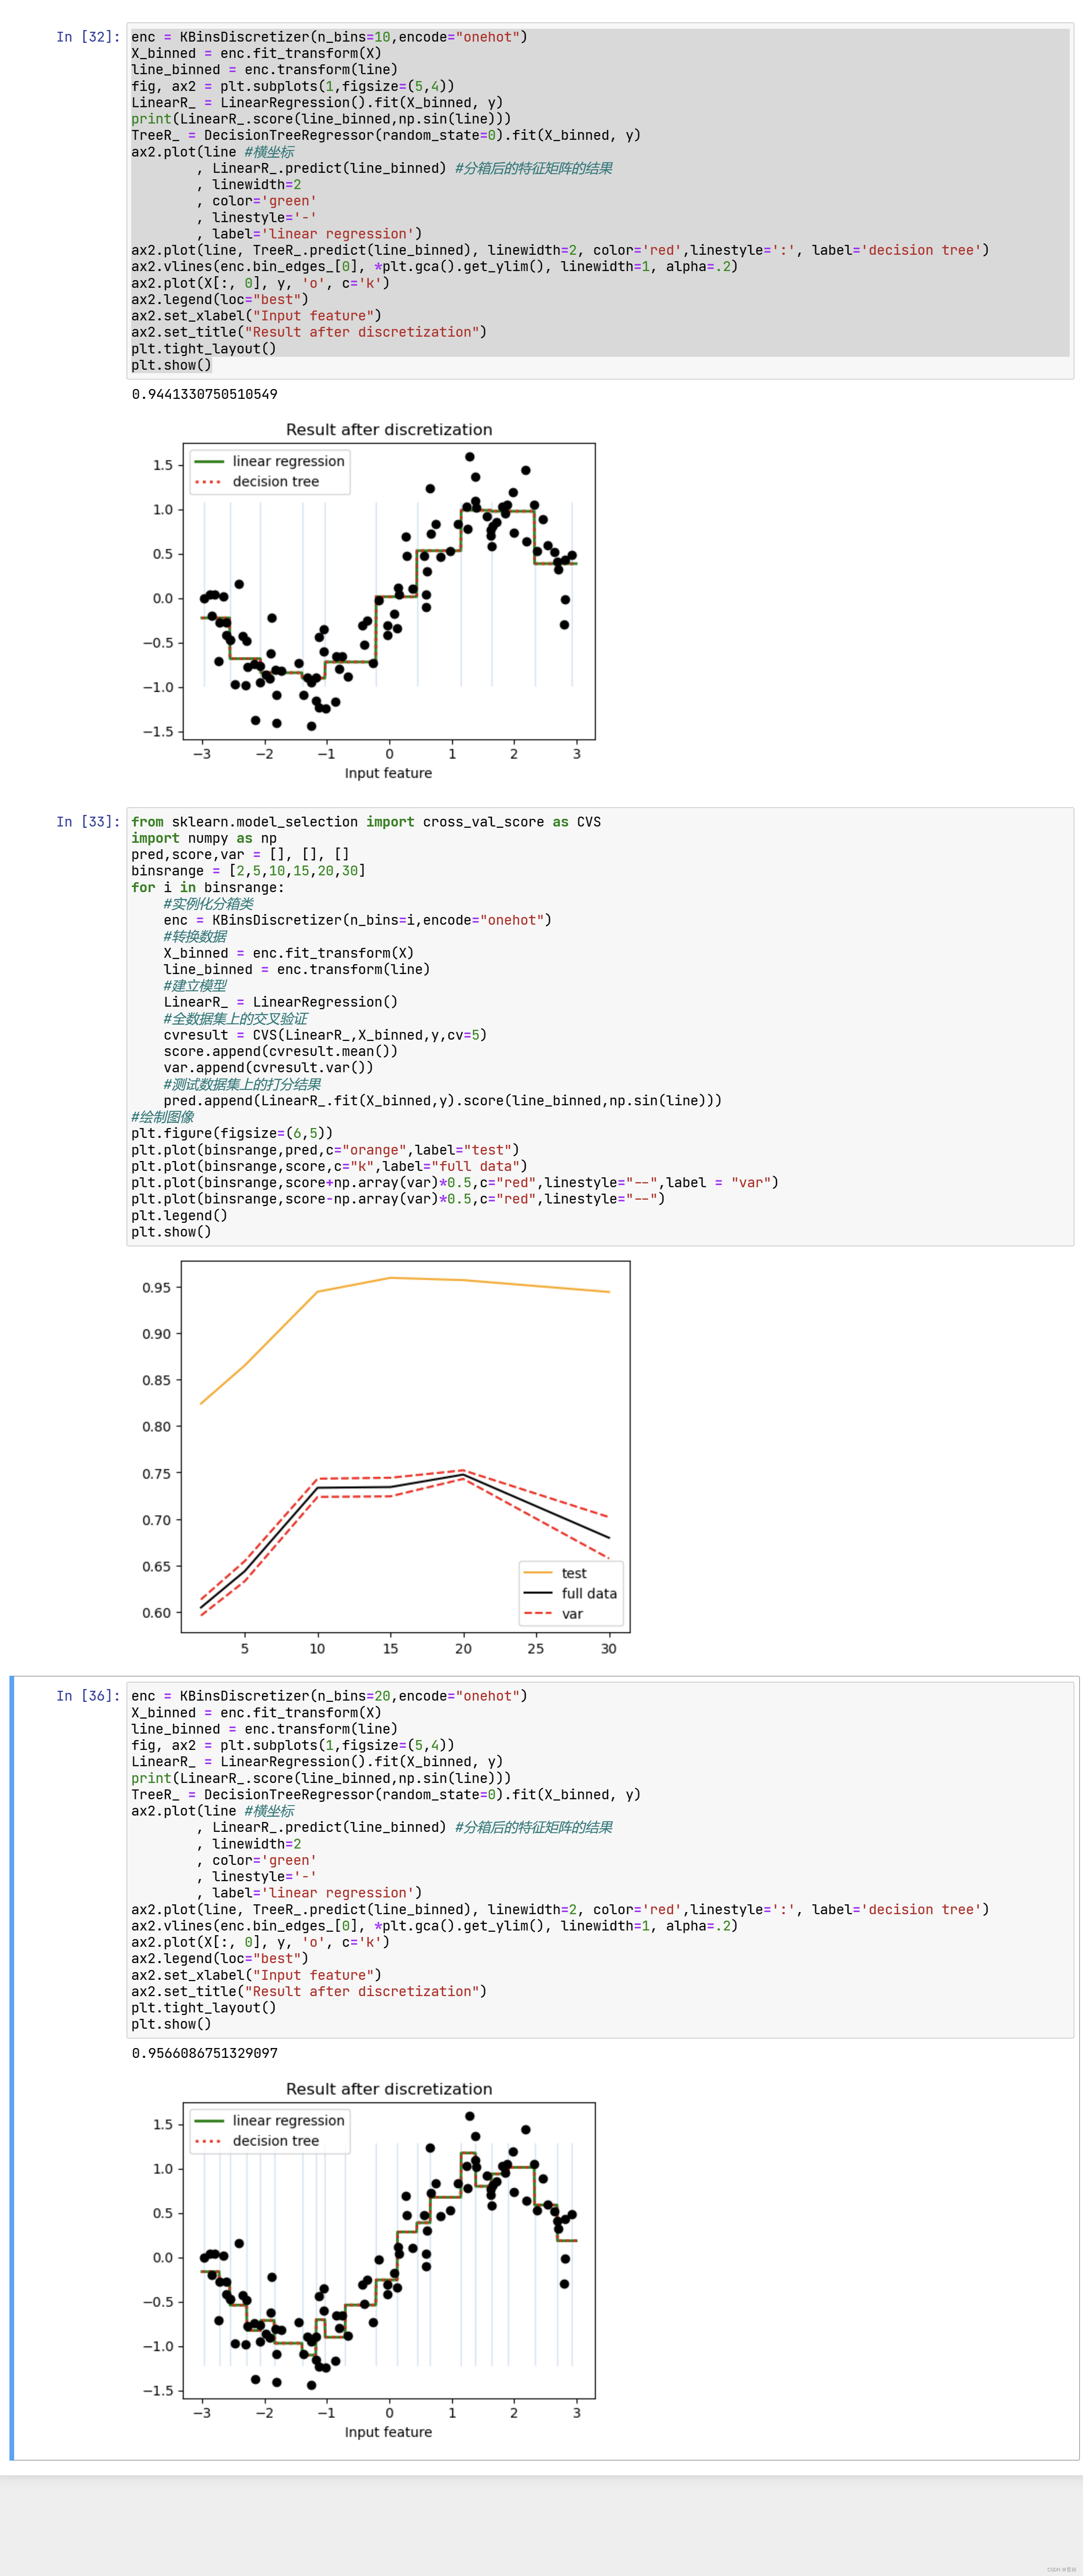Click the last plot's 'Result after discretization' title

click(389, 2089)
